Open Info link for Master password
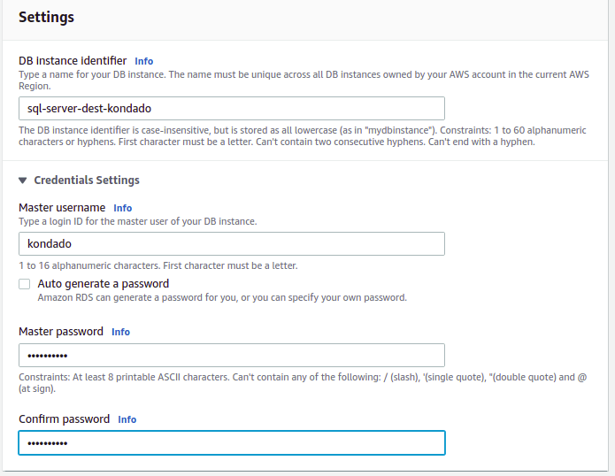Screen dimensions: 615x476 120,332
